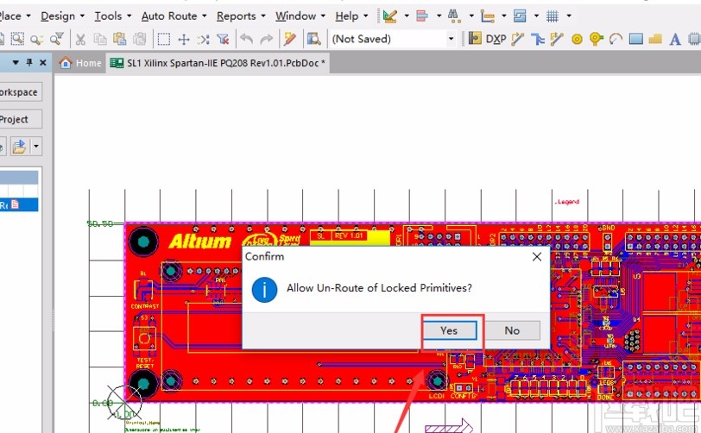Expand the room tools dropdown arrow
Screen dimensions: 701x433
(x=536, y=16)
